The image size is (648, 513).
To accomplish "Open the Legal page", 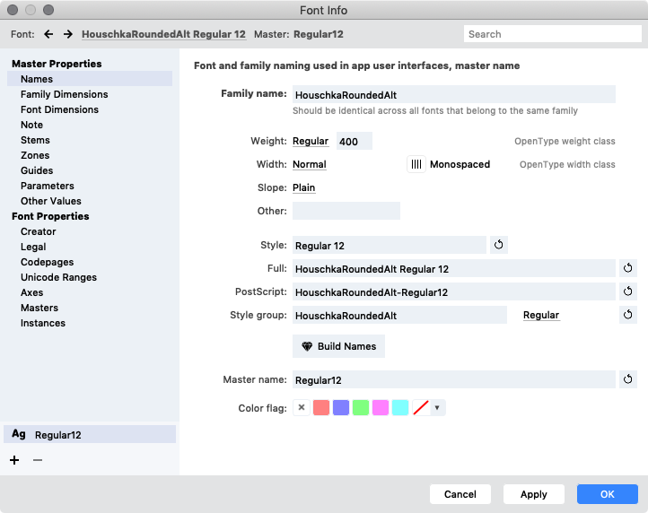I will tap(33, 247).
